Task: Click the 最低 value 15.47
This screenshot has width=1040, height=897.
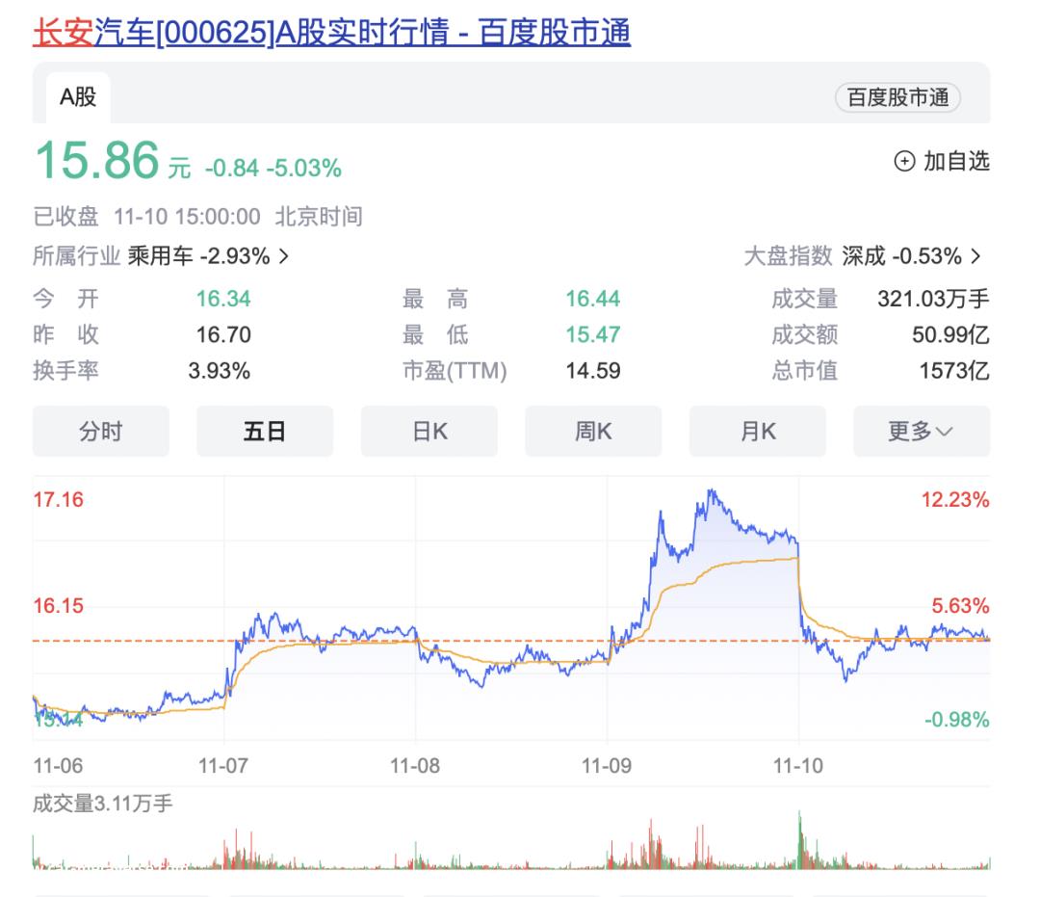Action: point(593,334)
